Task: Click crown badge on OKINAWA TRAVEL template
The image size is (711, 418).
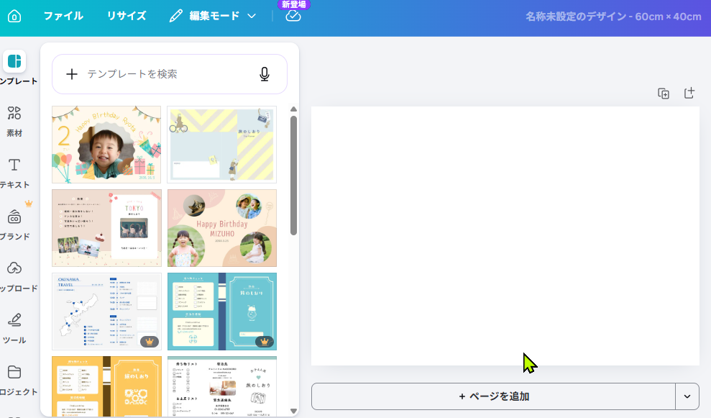Action: click(150, 342)
